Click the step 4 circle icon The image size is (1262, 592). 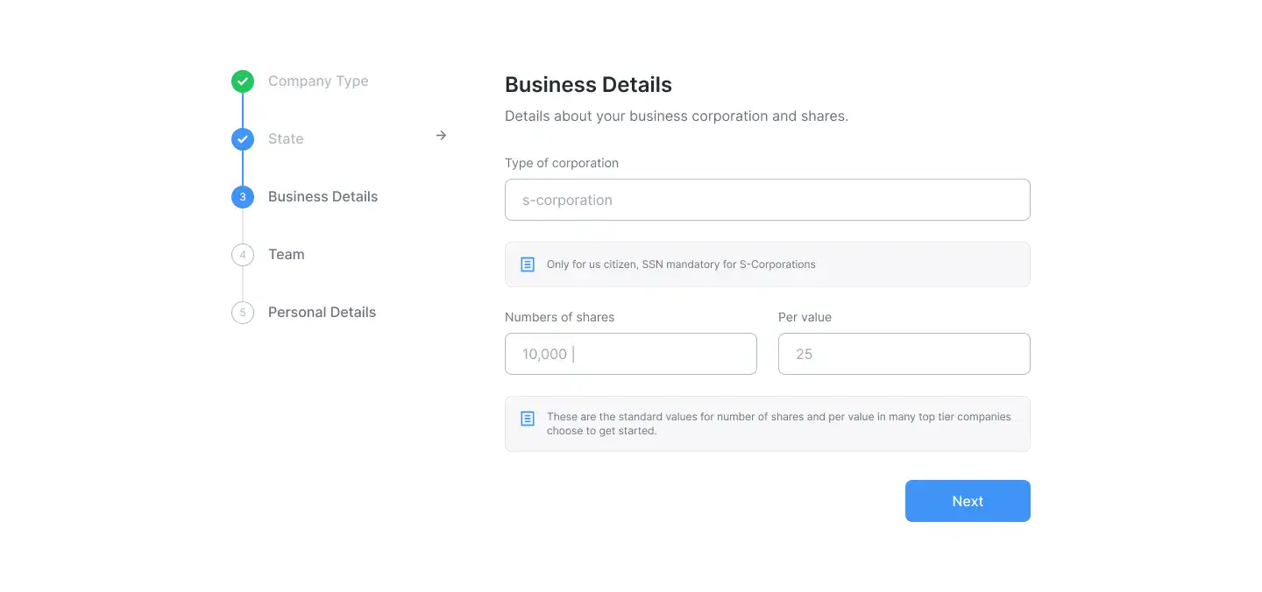point(243,255)
